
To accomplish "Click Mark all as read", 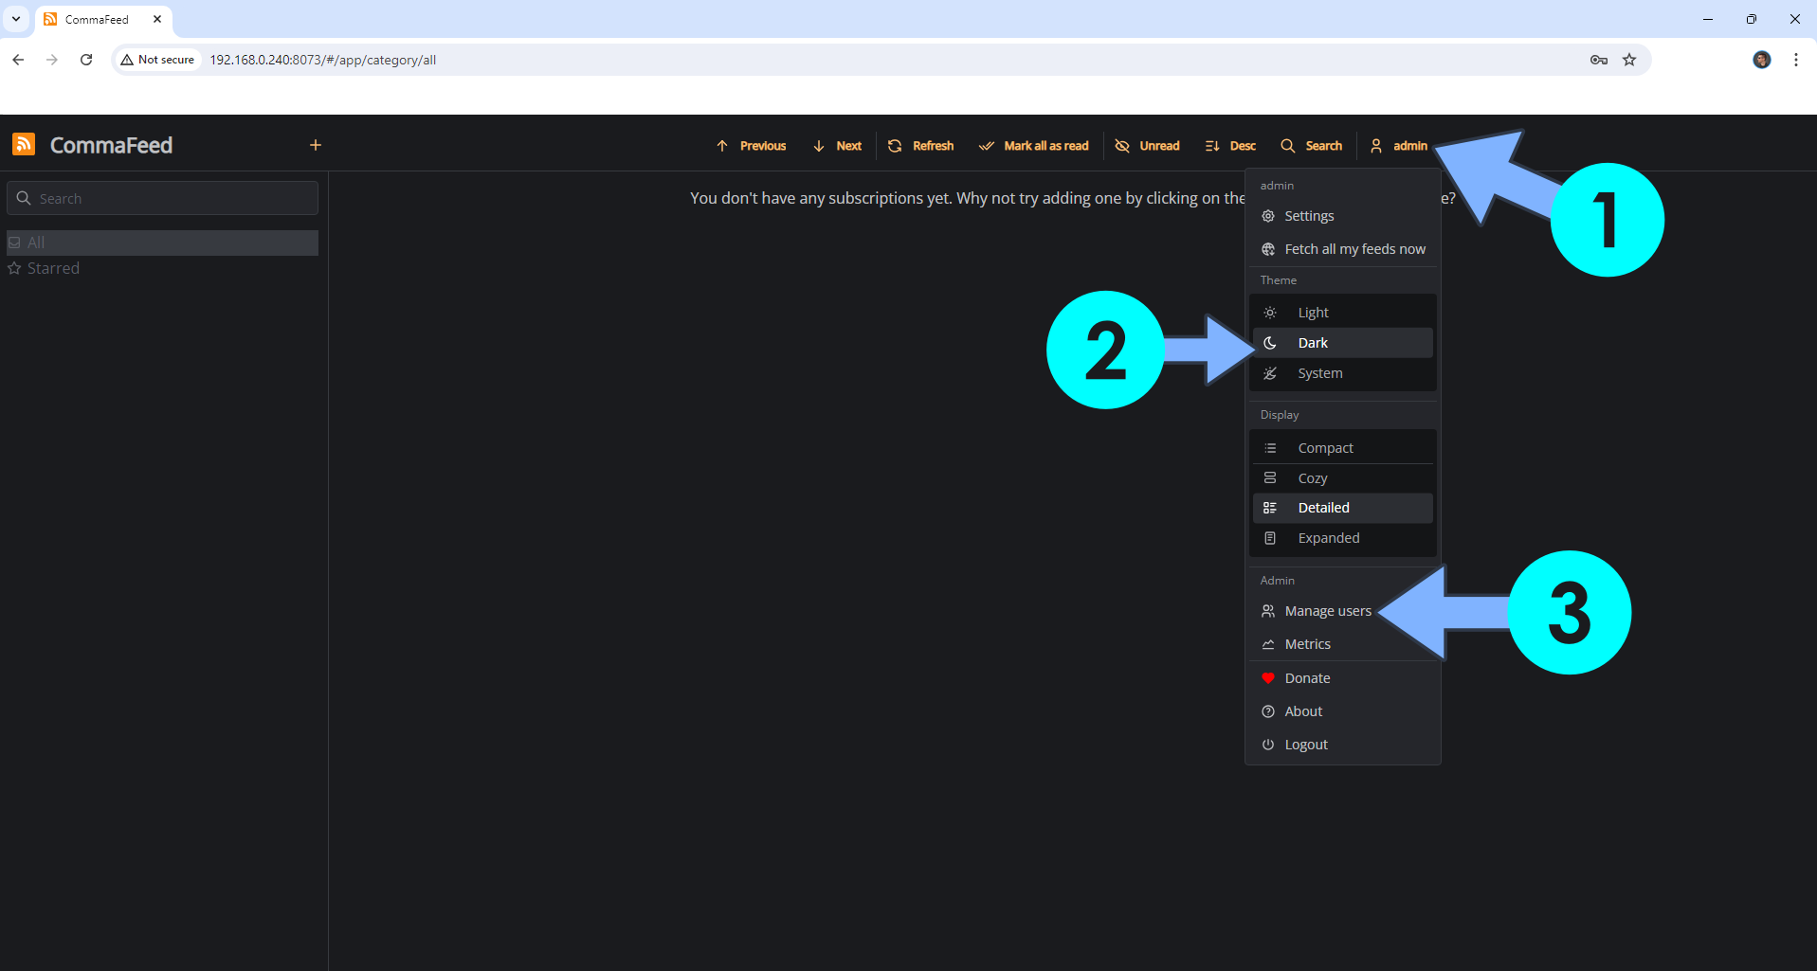I will coord(1033,146).
